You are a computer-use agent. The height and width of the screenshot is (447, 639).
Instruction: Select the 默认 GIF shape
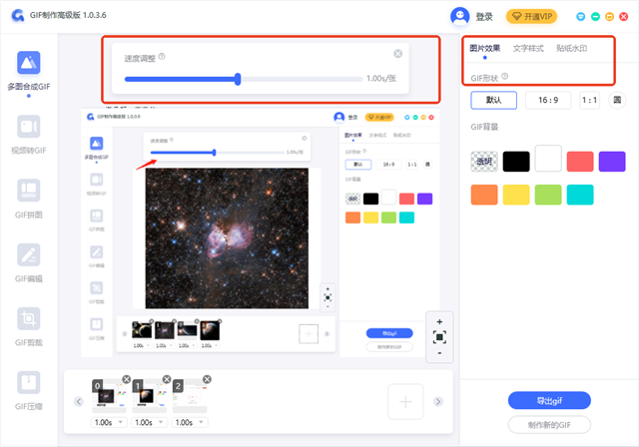point(494,100)
